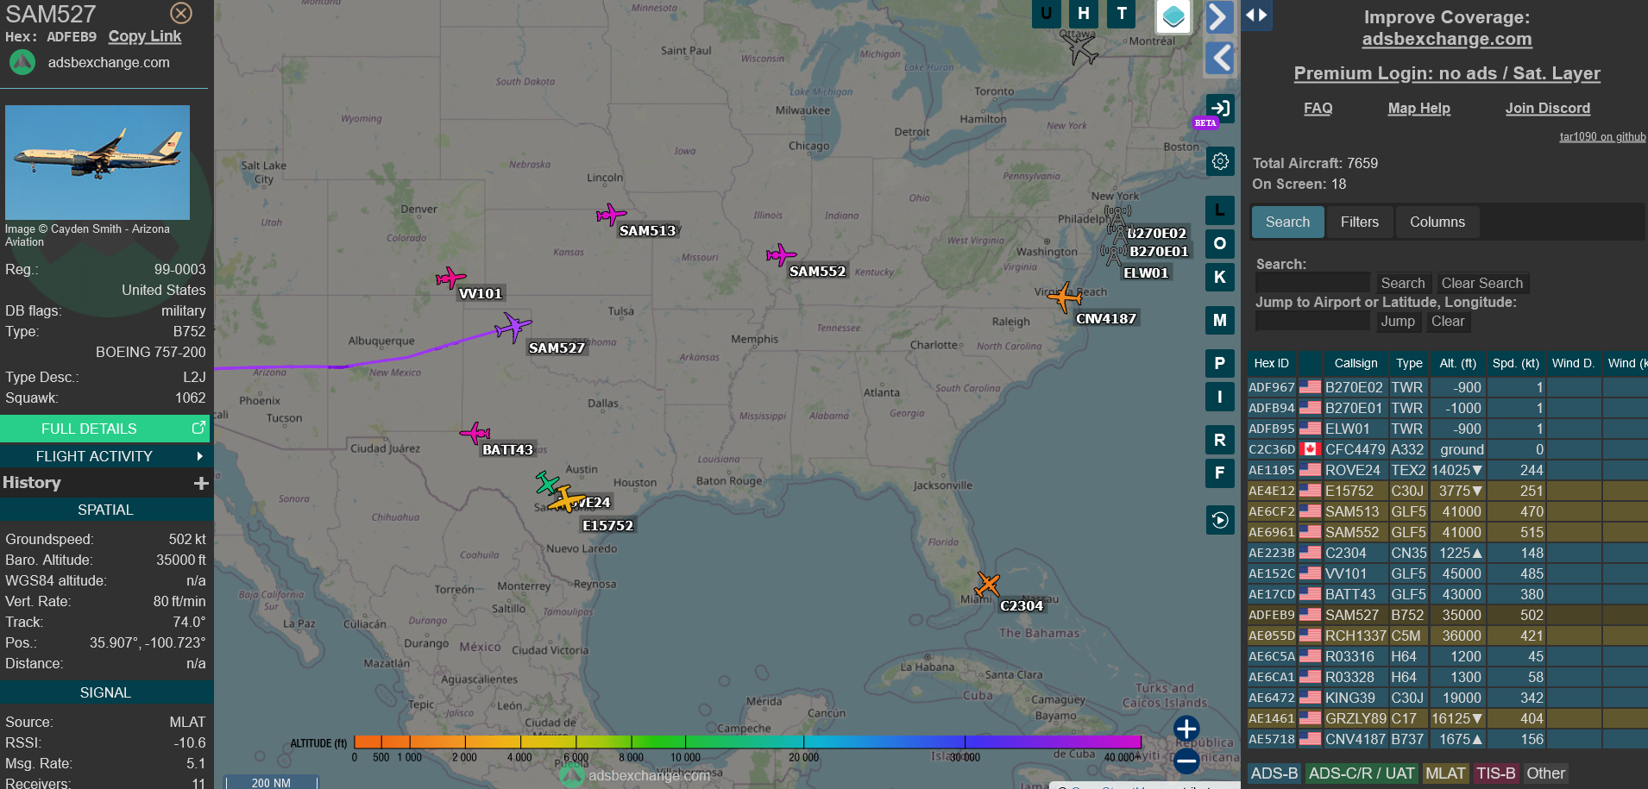Switch to the Search tab
This screenshot has width=1648, height=789.
click(x=1287, y=222)
